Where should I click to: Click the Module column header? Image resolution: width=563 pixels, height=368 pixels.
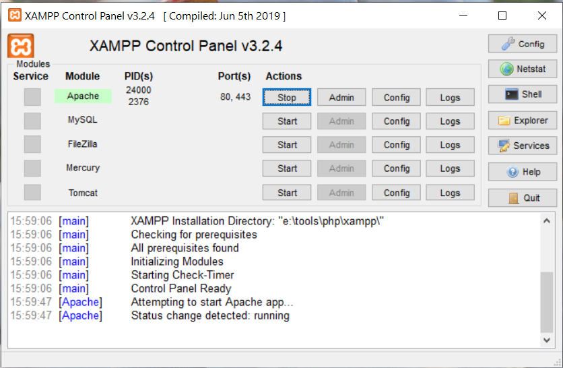tap(83, 76)
